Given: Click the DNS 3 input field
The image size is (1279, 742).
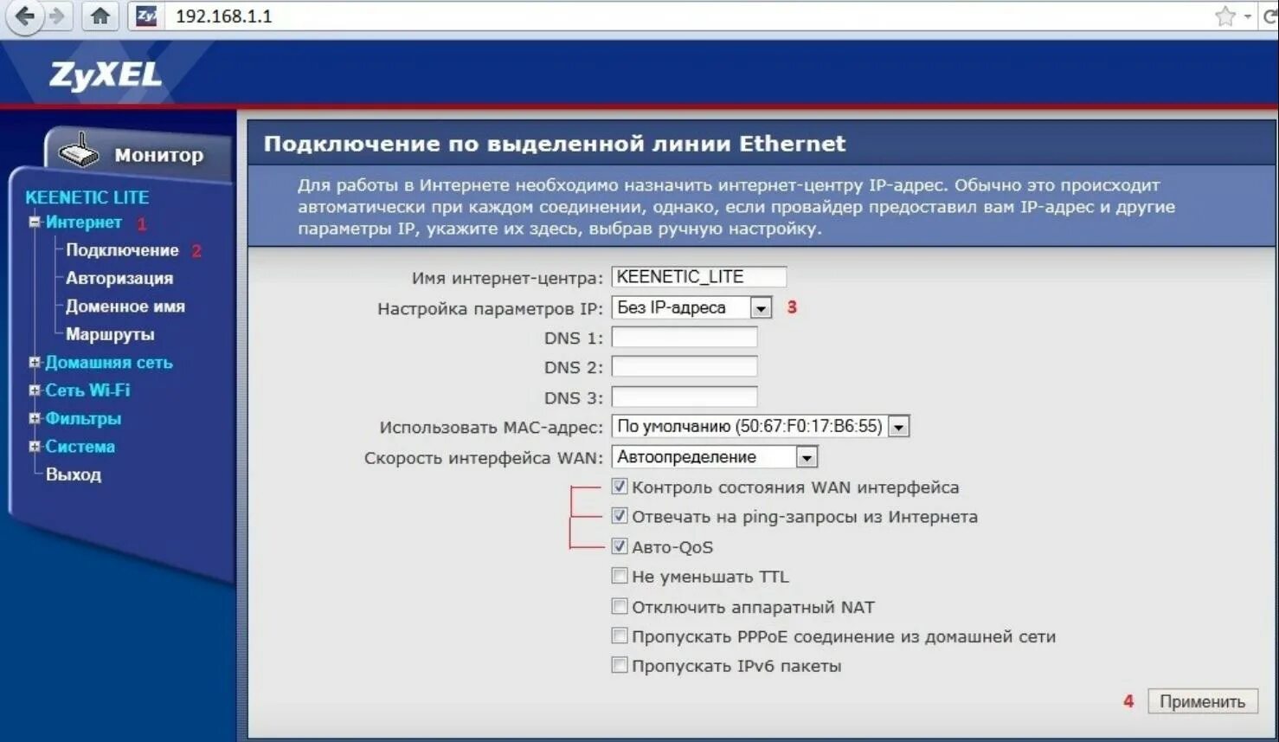Looking at the screenshot, I should tap(684, 397).
